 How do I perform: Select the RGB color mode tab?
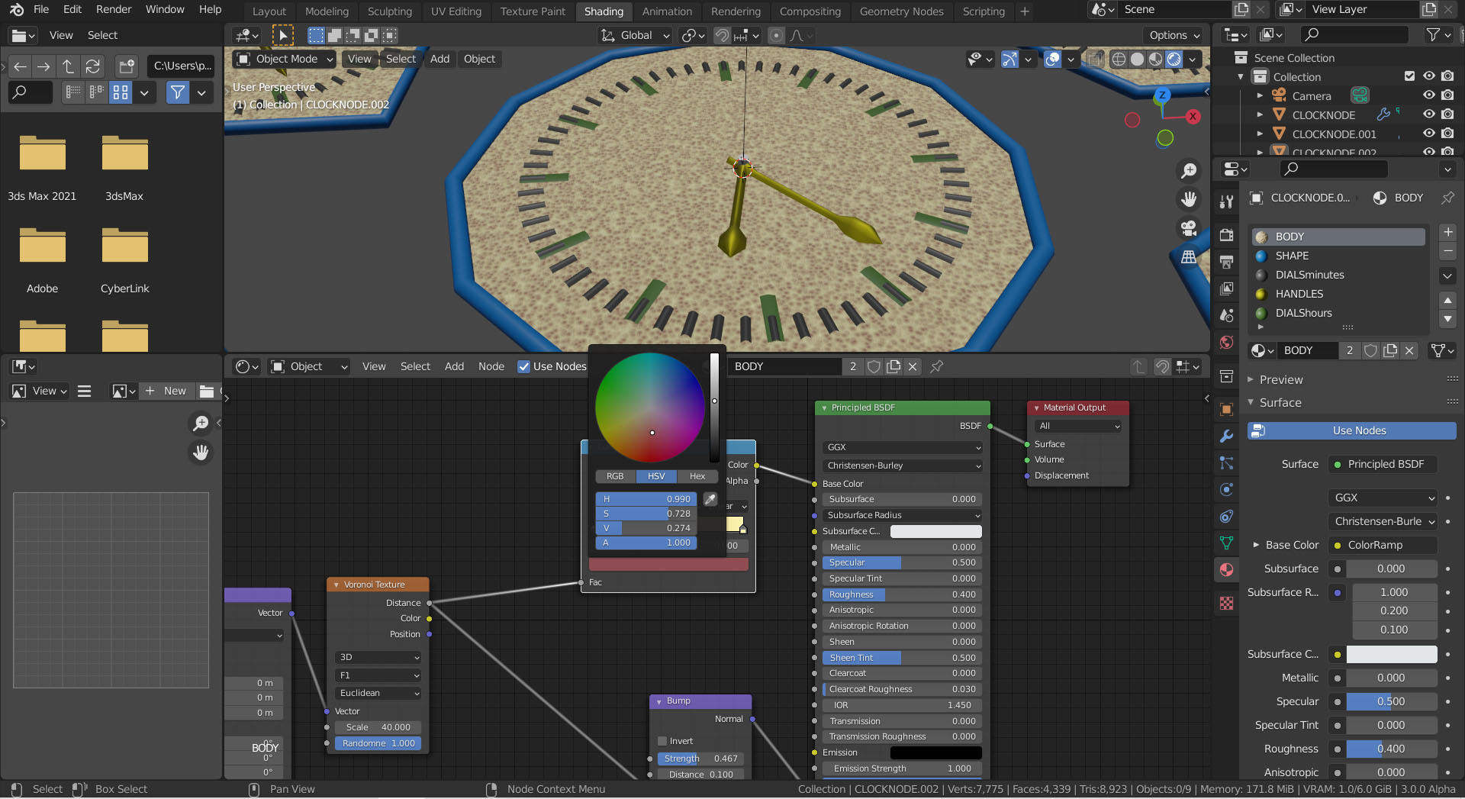615,476
